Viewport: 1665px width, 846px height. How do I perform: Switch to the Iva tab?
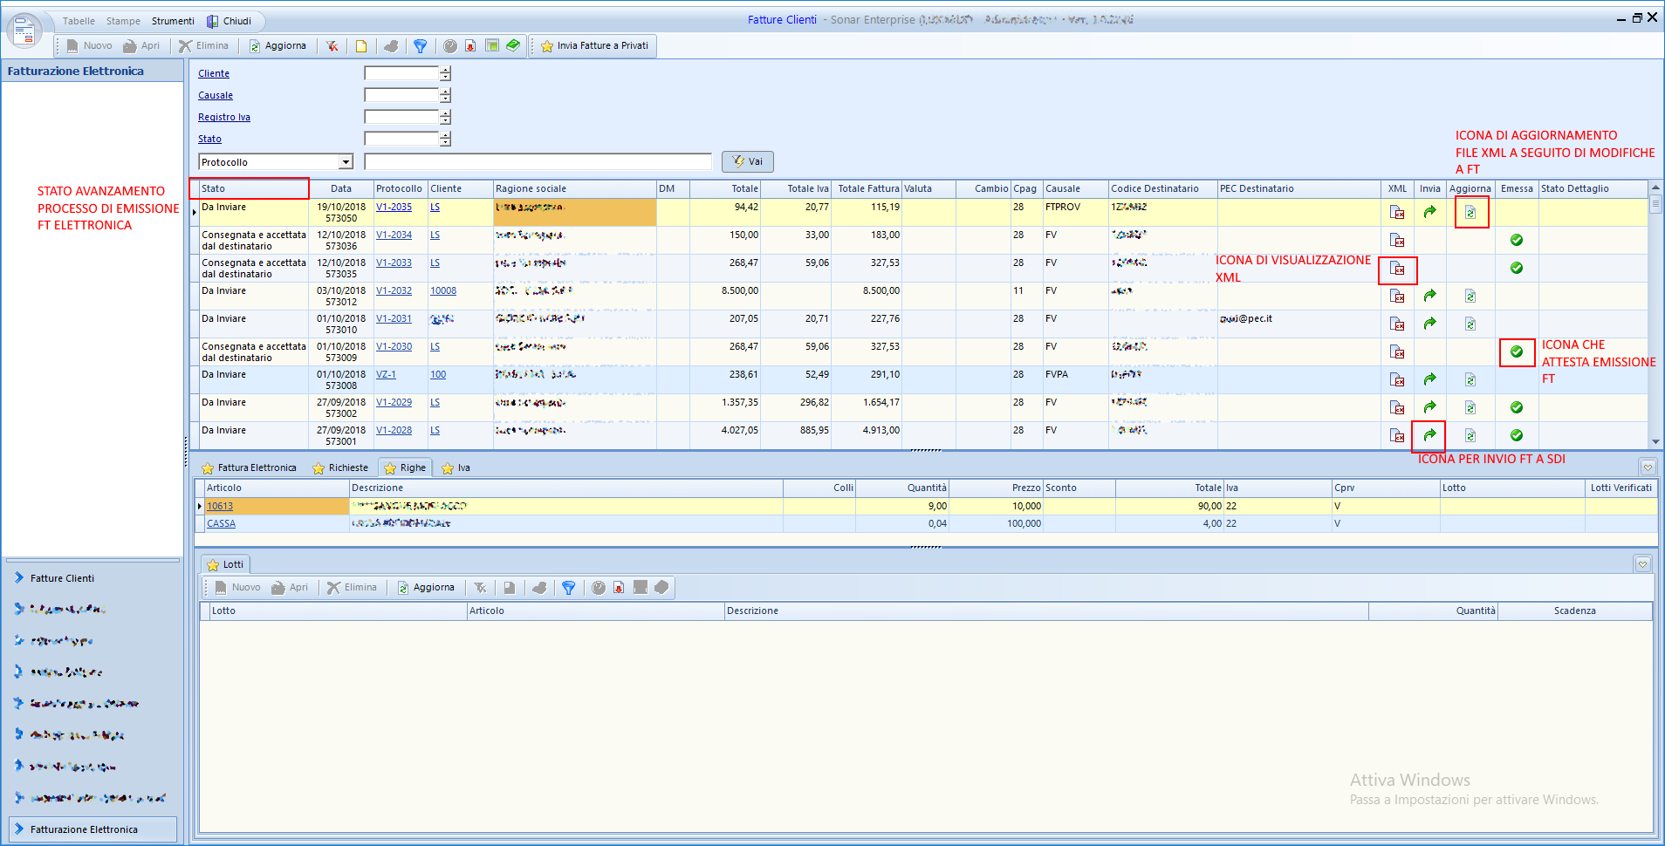click(456, 468)
